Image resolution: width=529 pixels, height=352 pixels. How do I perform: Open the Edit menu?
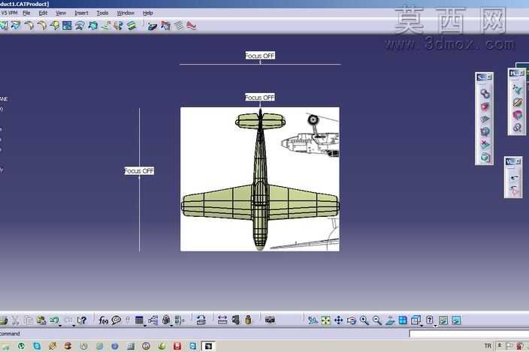[43, 13]
